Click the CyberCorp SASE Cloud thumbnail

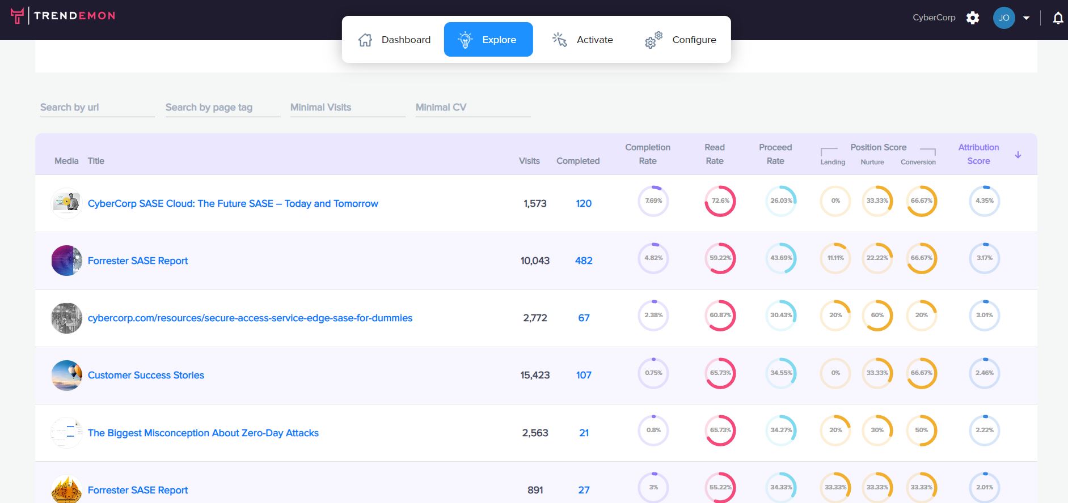66,203
